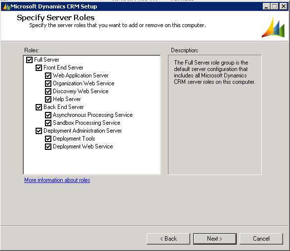Toggle Organization Web Service checkbox
The width and height of the screenshot is (290, 251).
pos(48,84)
